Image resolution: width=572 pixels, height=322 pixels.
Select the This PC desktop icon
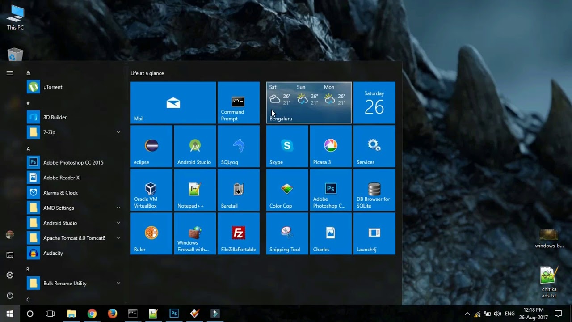[x=15, y=18]
